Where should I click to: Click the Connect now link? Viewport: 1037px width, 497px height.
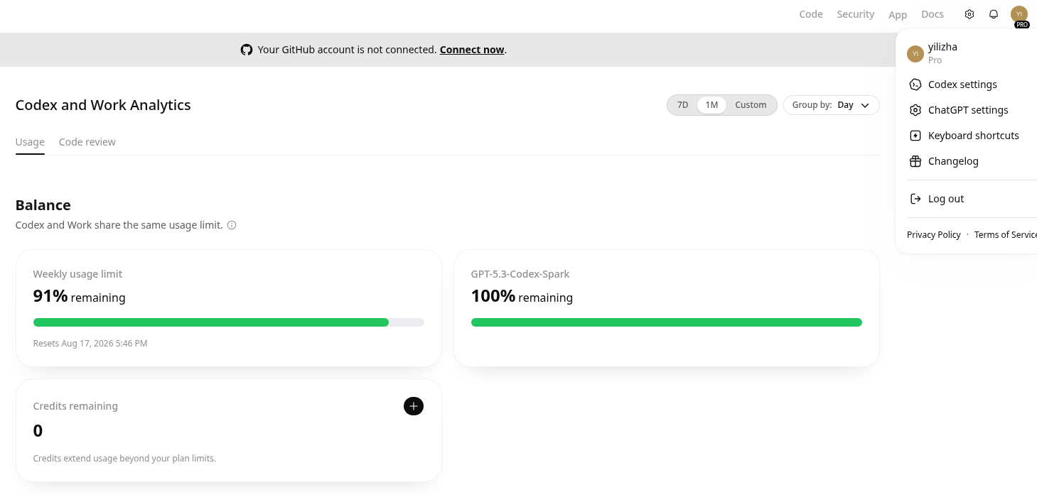point(472,50)
